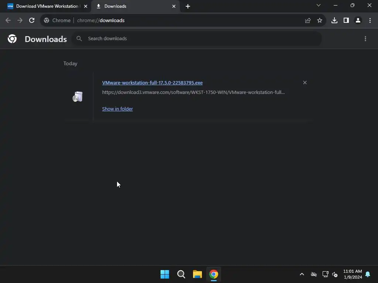Restore down the Chrome window
The image size is (378, 283).
353,5
